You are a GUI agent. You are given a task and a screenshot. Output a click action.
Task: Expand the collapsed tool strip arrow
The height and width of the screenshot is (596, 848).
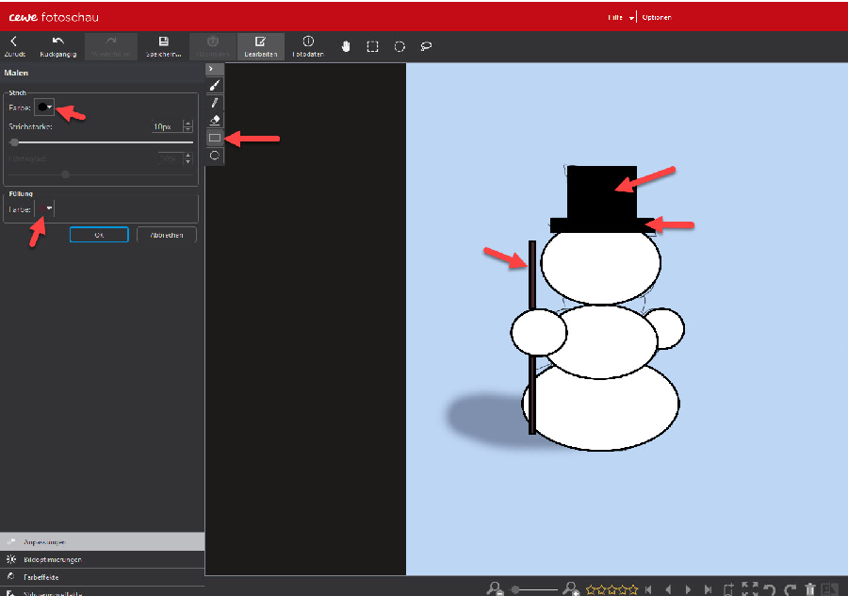tap(215, 69)
